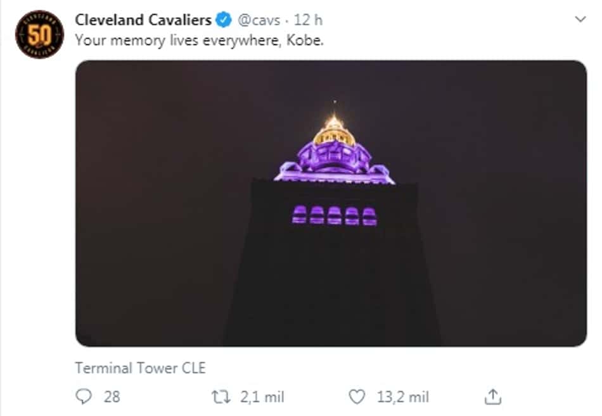Image resolution: width=602 pixels, height=416 pixels.
Task: Click the purple illuminated tower crown
Action: [x=334, y=163]
